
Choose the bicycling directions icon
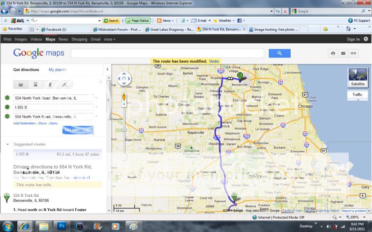64,84
